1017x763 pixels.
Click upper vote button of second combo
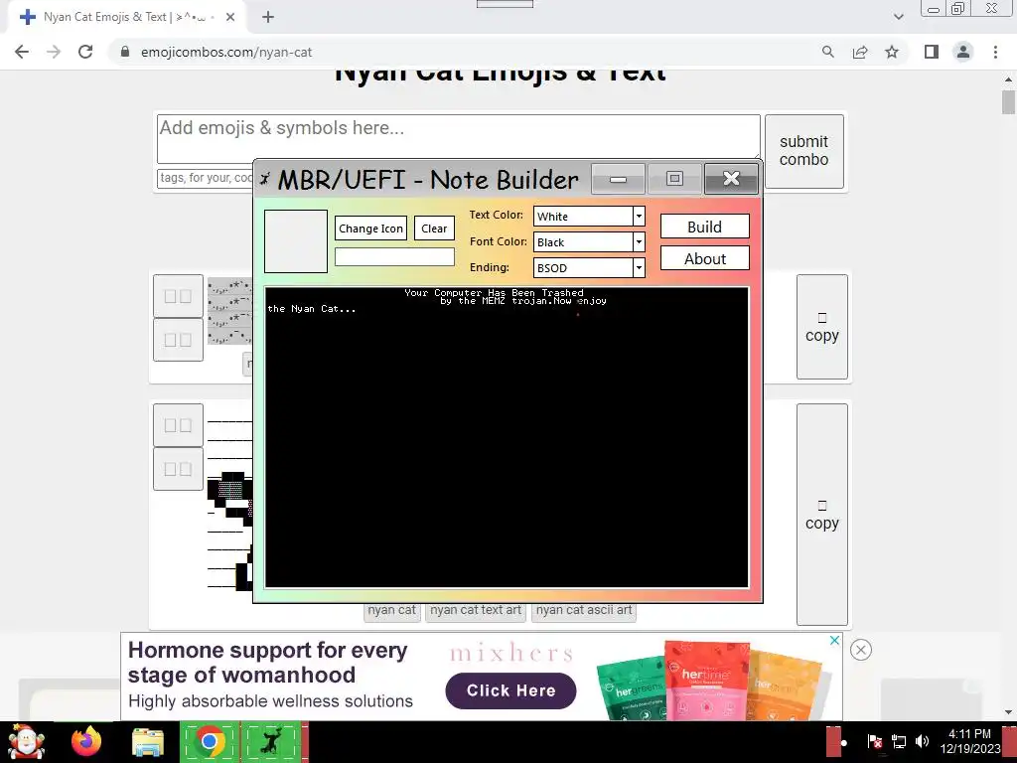pos(178,425)
